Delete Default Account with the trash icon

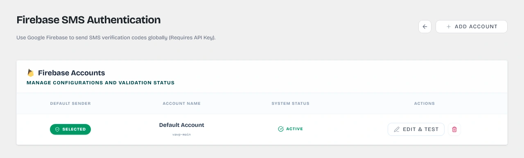[454, 129]
